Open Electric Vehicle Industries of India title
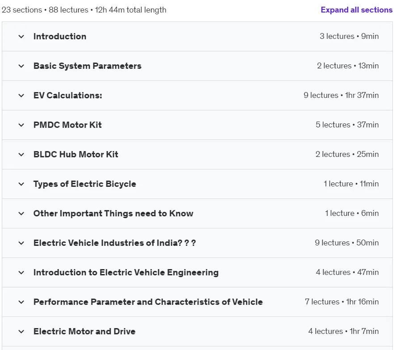Image resolution: width=396 pixels, height=350 pixels. (x=114, y=243)
